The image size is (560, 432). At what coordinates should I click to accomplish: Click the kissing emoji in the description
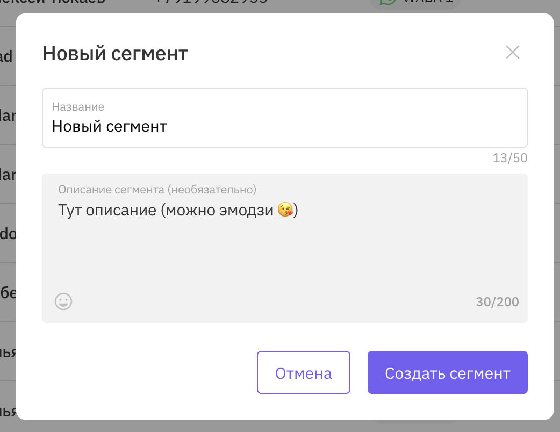pos(285,210)
